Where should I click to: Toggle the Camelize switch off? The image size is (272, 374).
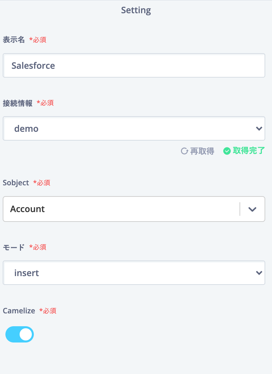pyautogui.click(x=20, y=334)
